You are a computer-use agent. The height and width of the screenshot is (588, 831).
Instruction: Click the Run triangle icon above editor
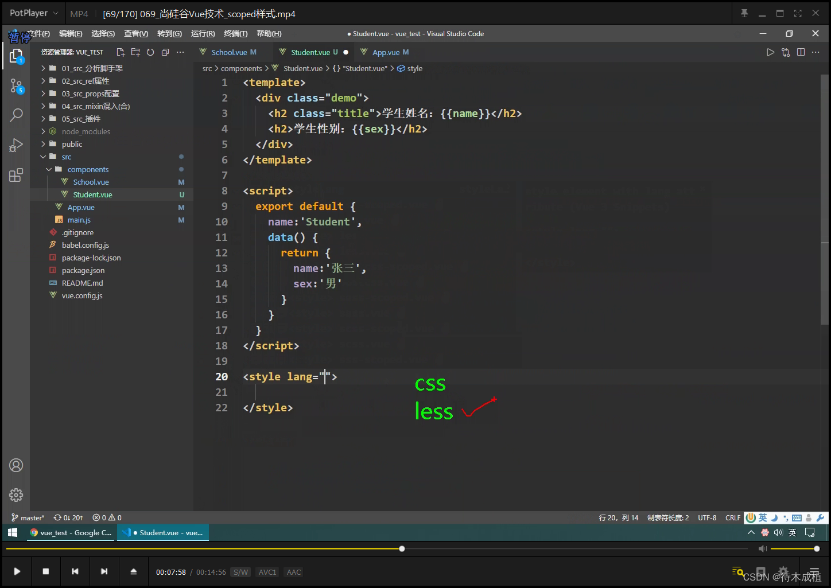pos(770,52)
